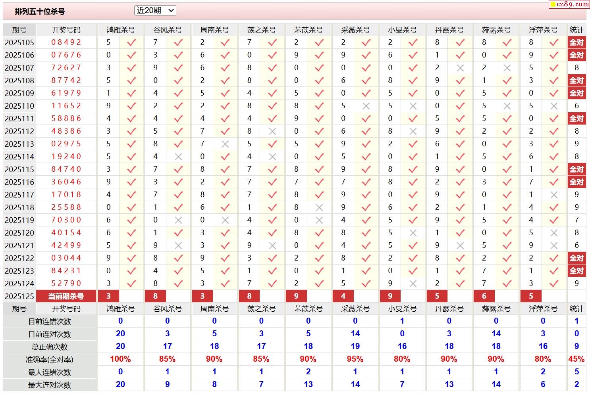Screen dimensions: 590x393
Task: Click the cross mark for 周南杀号 in row 2025113
Action: [225, 144]
